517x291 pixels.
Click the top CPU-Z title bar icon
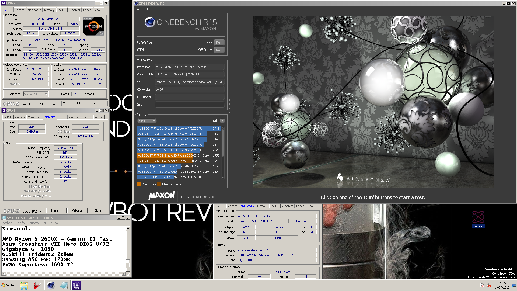[x=4, y=3]
